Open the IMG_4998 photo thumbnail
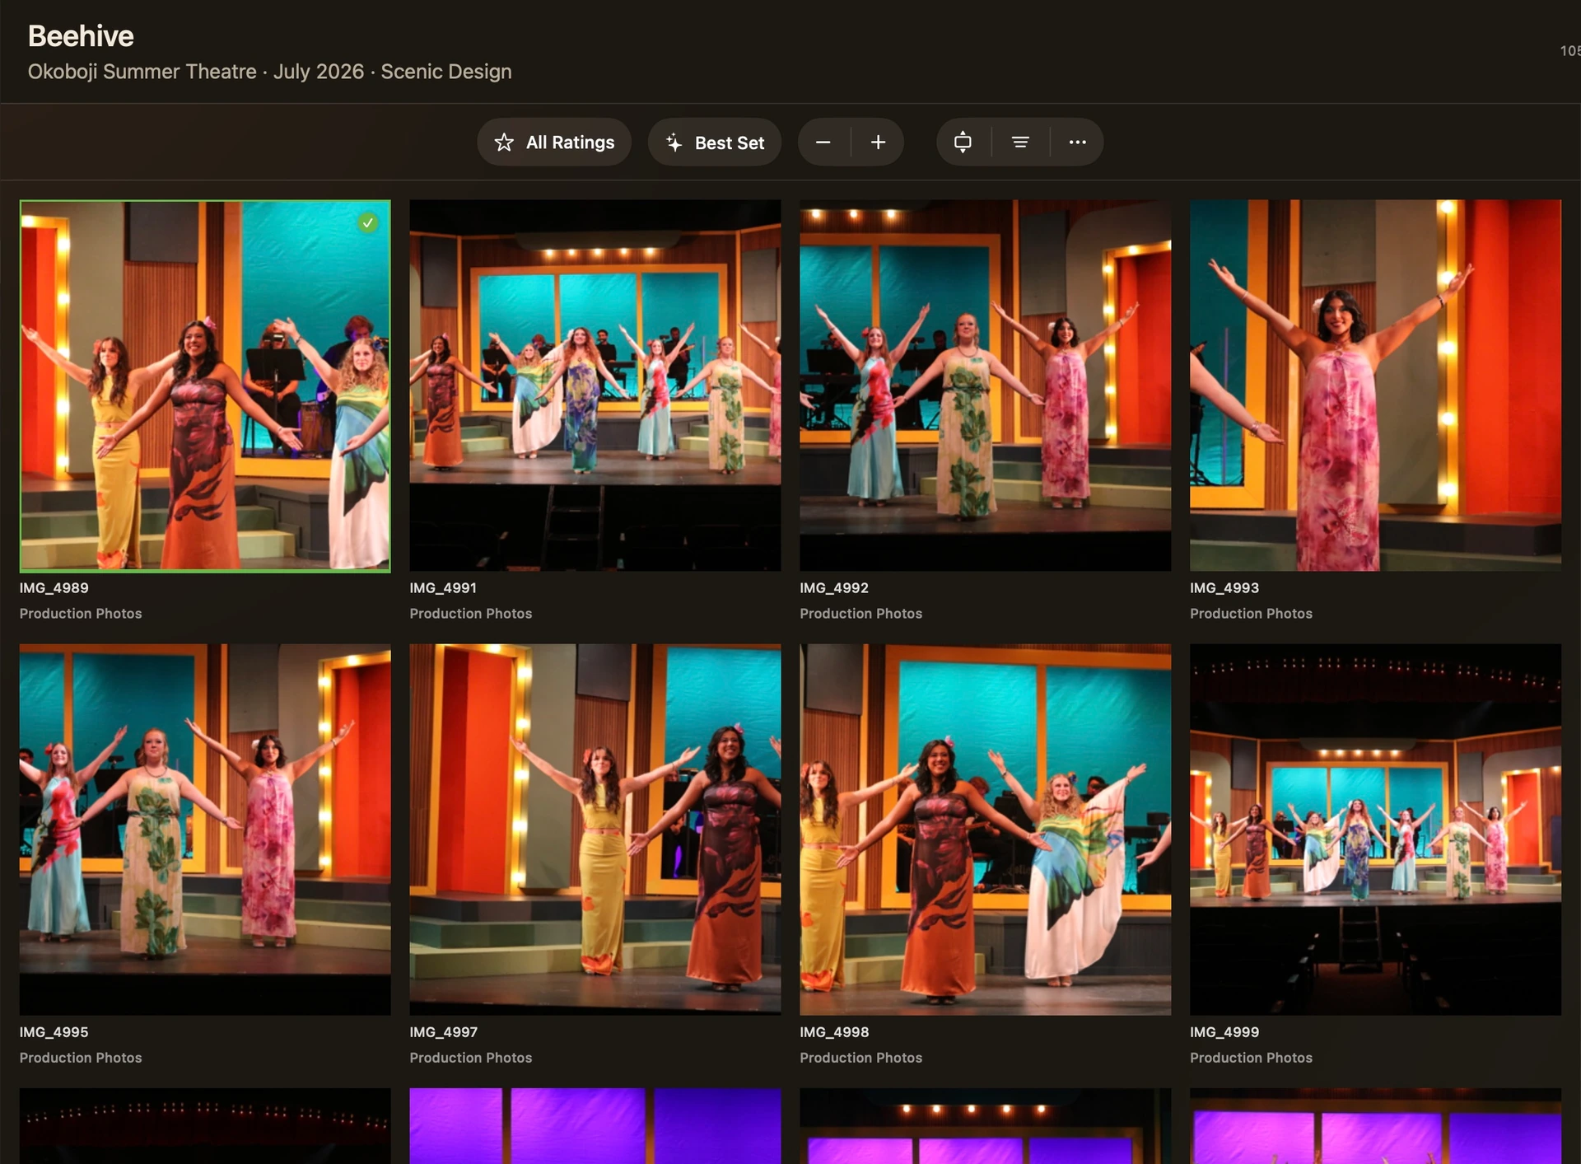The width and height of the screenshot is (1581, 1164). (x=985, y=830)
